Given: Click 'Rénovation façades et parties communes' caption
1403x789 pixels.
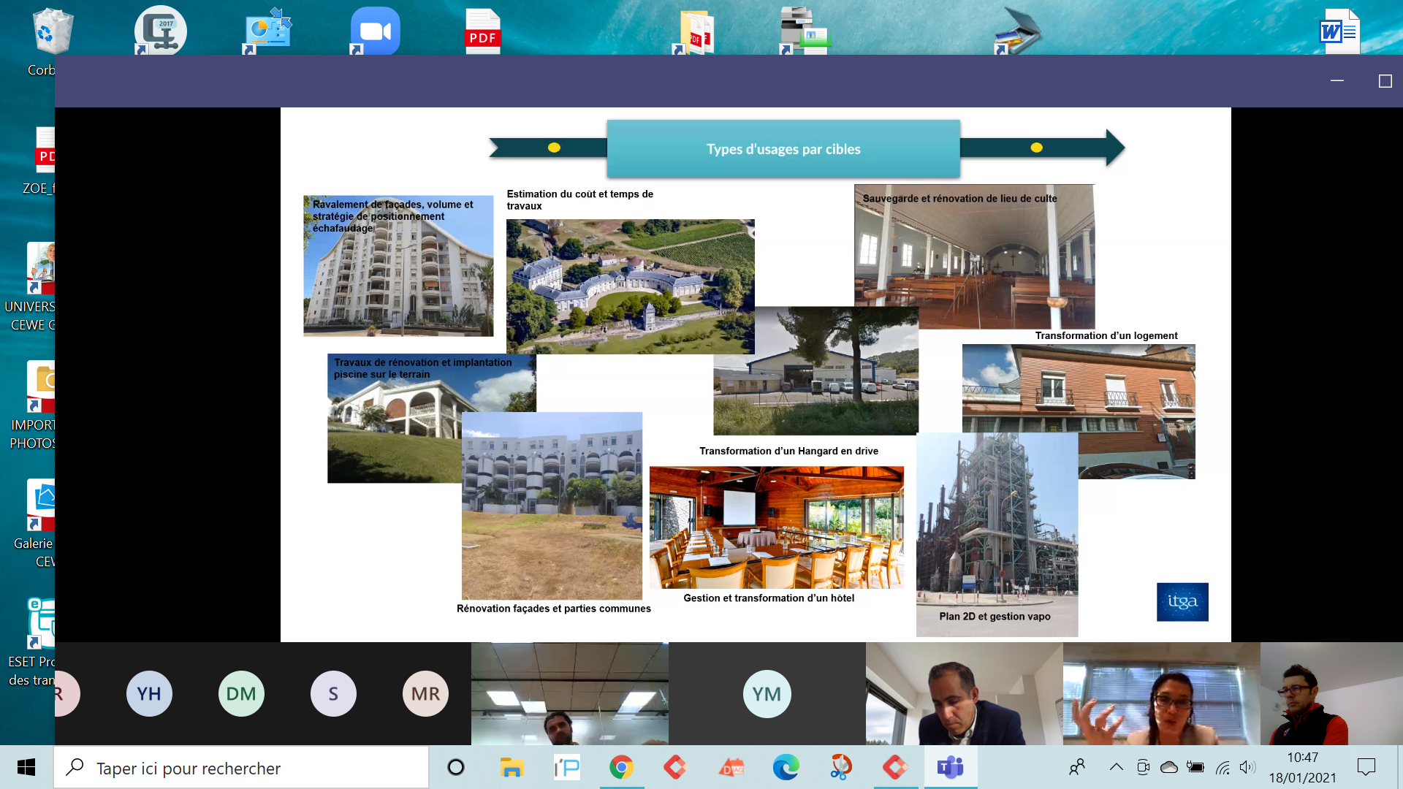Looking at the screenshot, I should point(553,609).
